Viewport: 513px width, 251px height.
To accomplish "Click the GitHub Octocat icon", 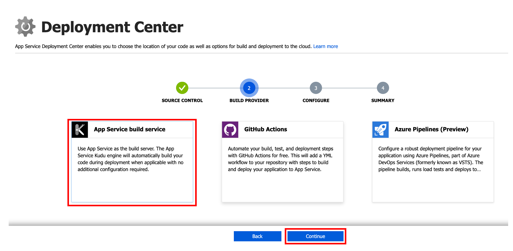I will 230,130.
